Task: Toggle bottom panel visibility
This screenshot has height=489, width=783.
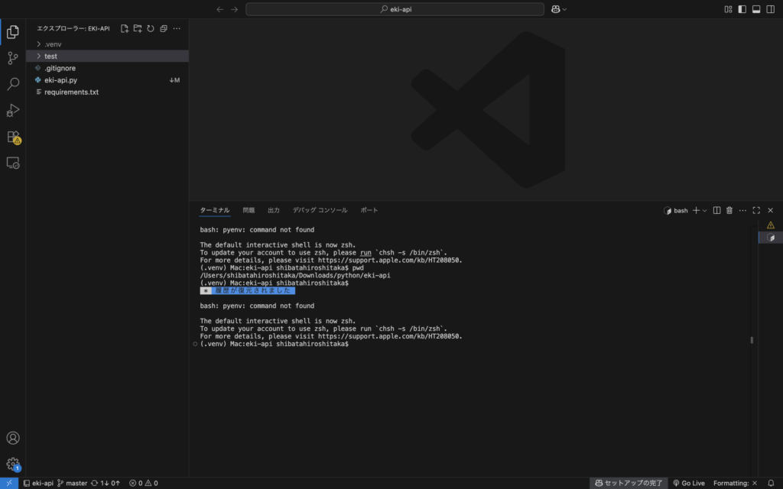Action: 756,9
